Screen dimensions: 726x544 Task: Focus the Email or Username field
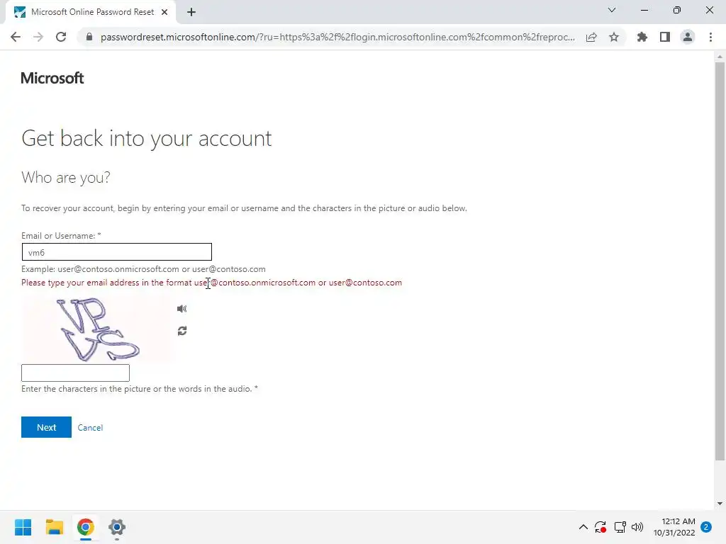click(x=117, y=252)
